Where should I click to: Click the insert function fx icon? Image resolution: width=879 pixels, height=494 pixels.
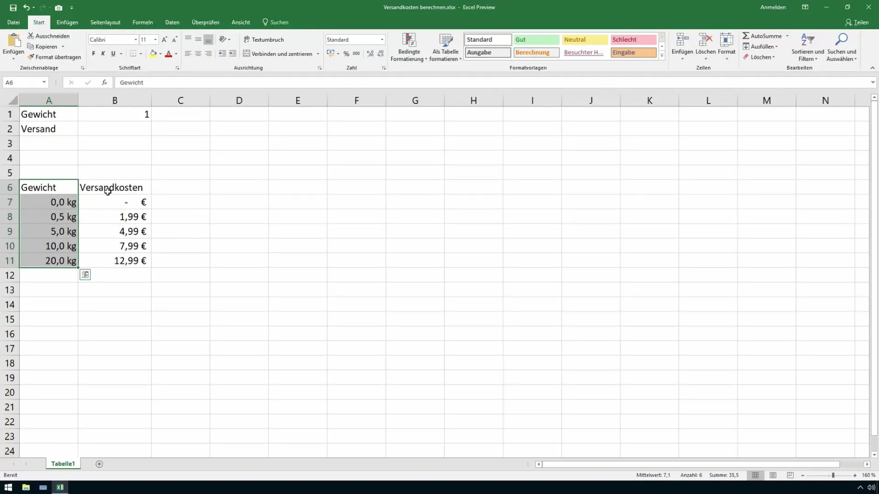(x=104, y=82)
